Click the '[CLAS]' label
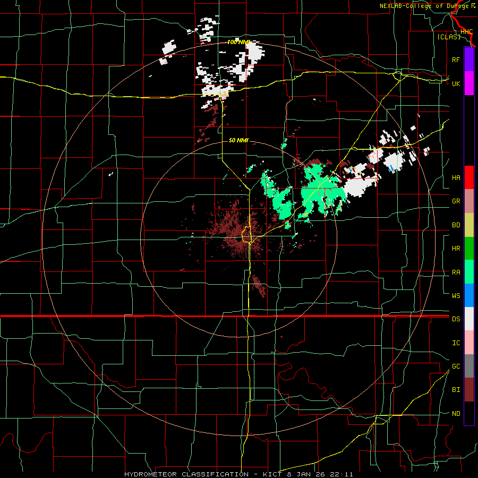Image resolution: width=478 pixels, height=478 pixels. coord(449,37)
